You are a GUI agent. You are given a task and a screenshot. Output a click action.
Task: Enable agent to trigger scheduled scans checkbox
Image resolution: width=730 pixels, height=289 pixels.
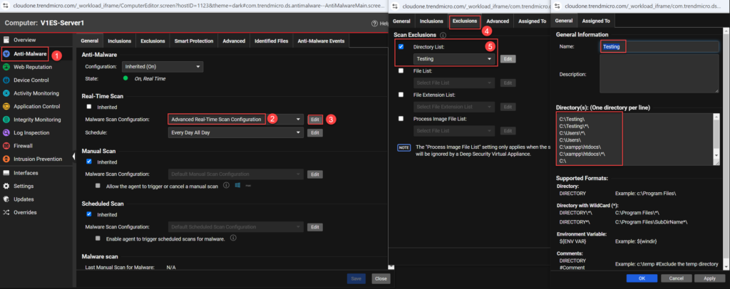[x=98, y=238]
